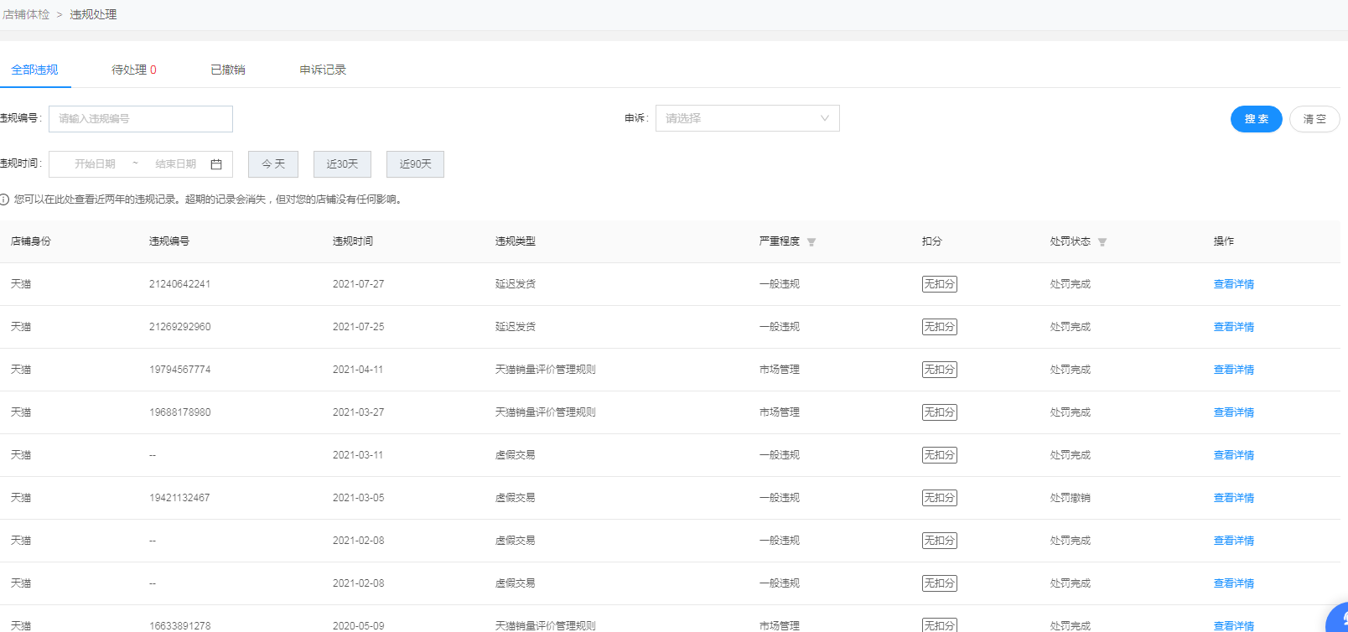
Task: Click date 2021-07-25
Action: tap(358, 327)
